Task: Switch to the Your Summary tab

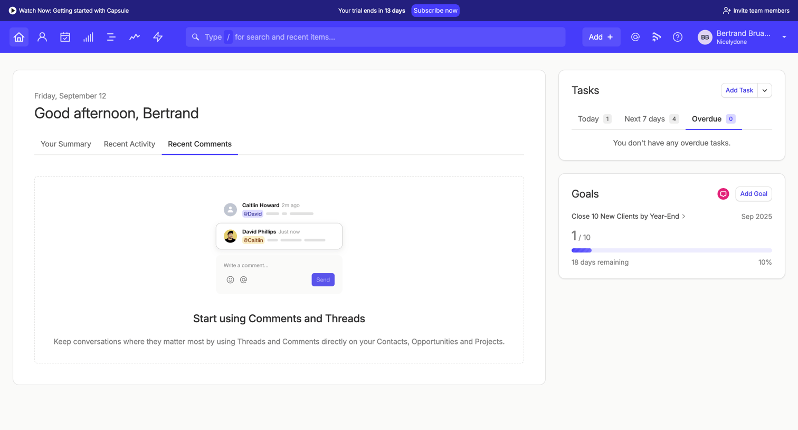Action: 66,144
